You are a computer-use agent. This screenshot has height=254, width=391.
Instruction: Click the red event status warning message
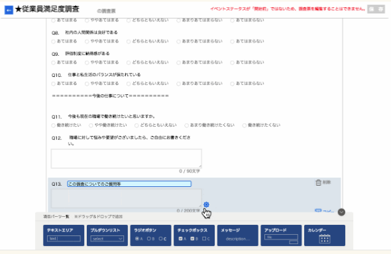(288, 9)
